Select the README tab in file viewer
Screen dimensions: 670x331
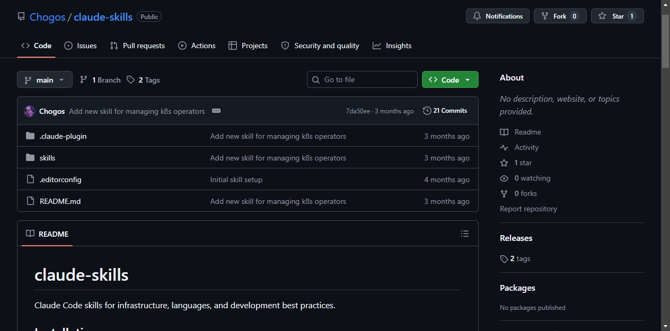(x=47, y=234)
